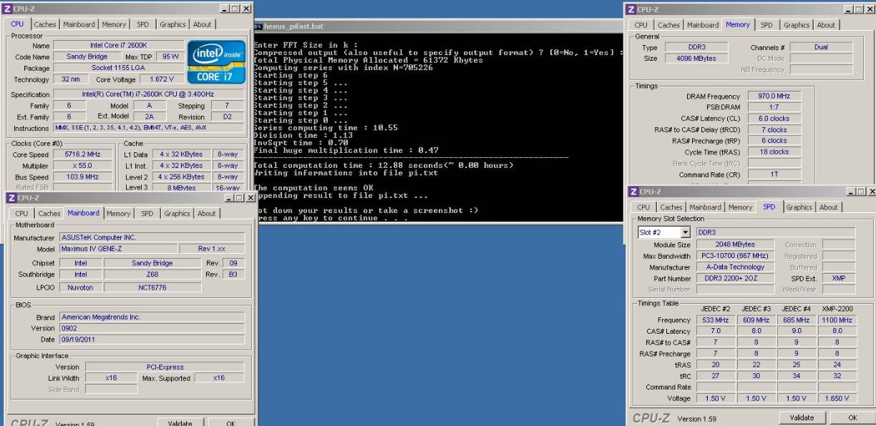Open Graphics tab in the processor window
The height and width of the screenshot is (426, 876).
click(172, 24)
